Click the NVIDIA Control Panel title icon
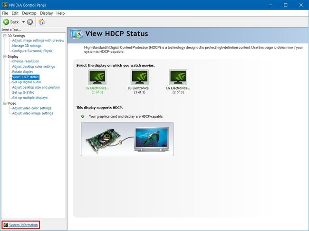309x231 pixels. pos(5,5)
